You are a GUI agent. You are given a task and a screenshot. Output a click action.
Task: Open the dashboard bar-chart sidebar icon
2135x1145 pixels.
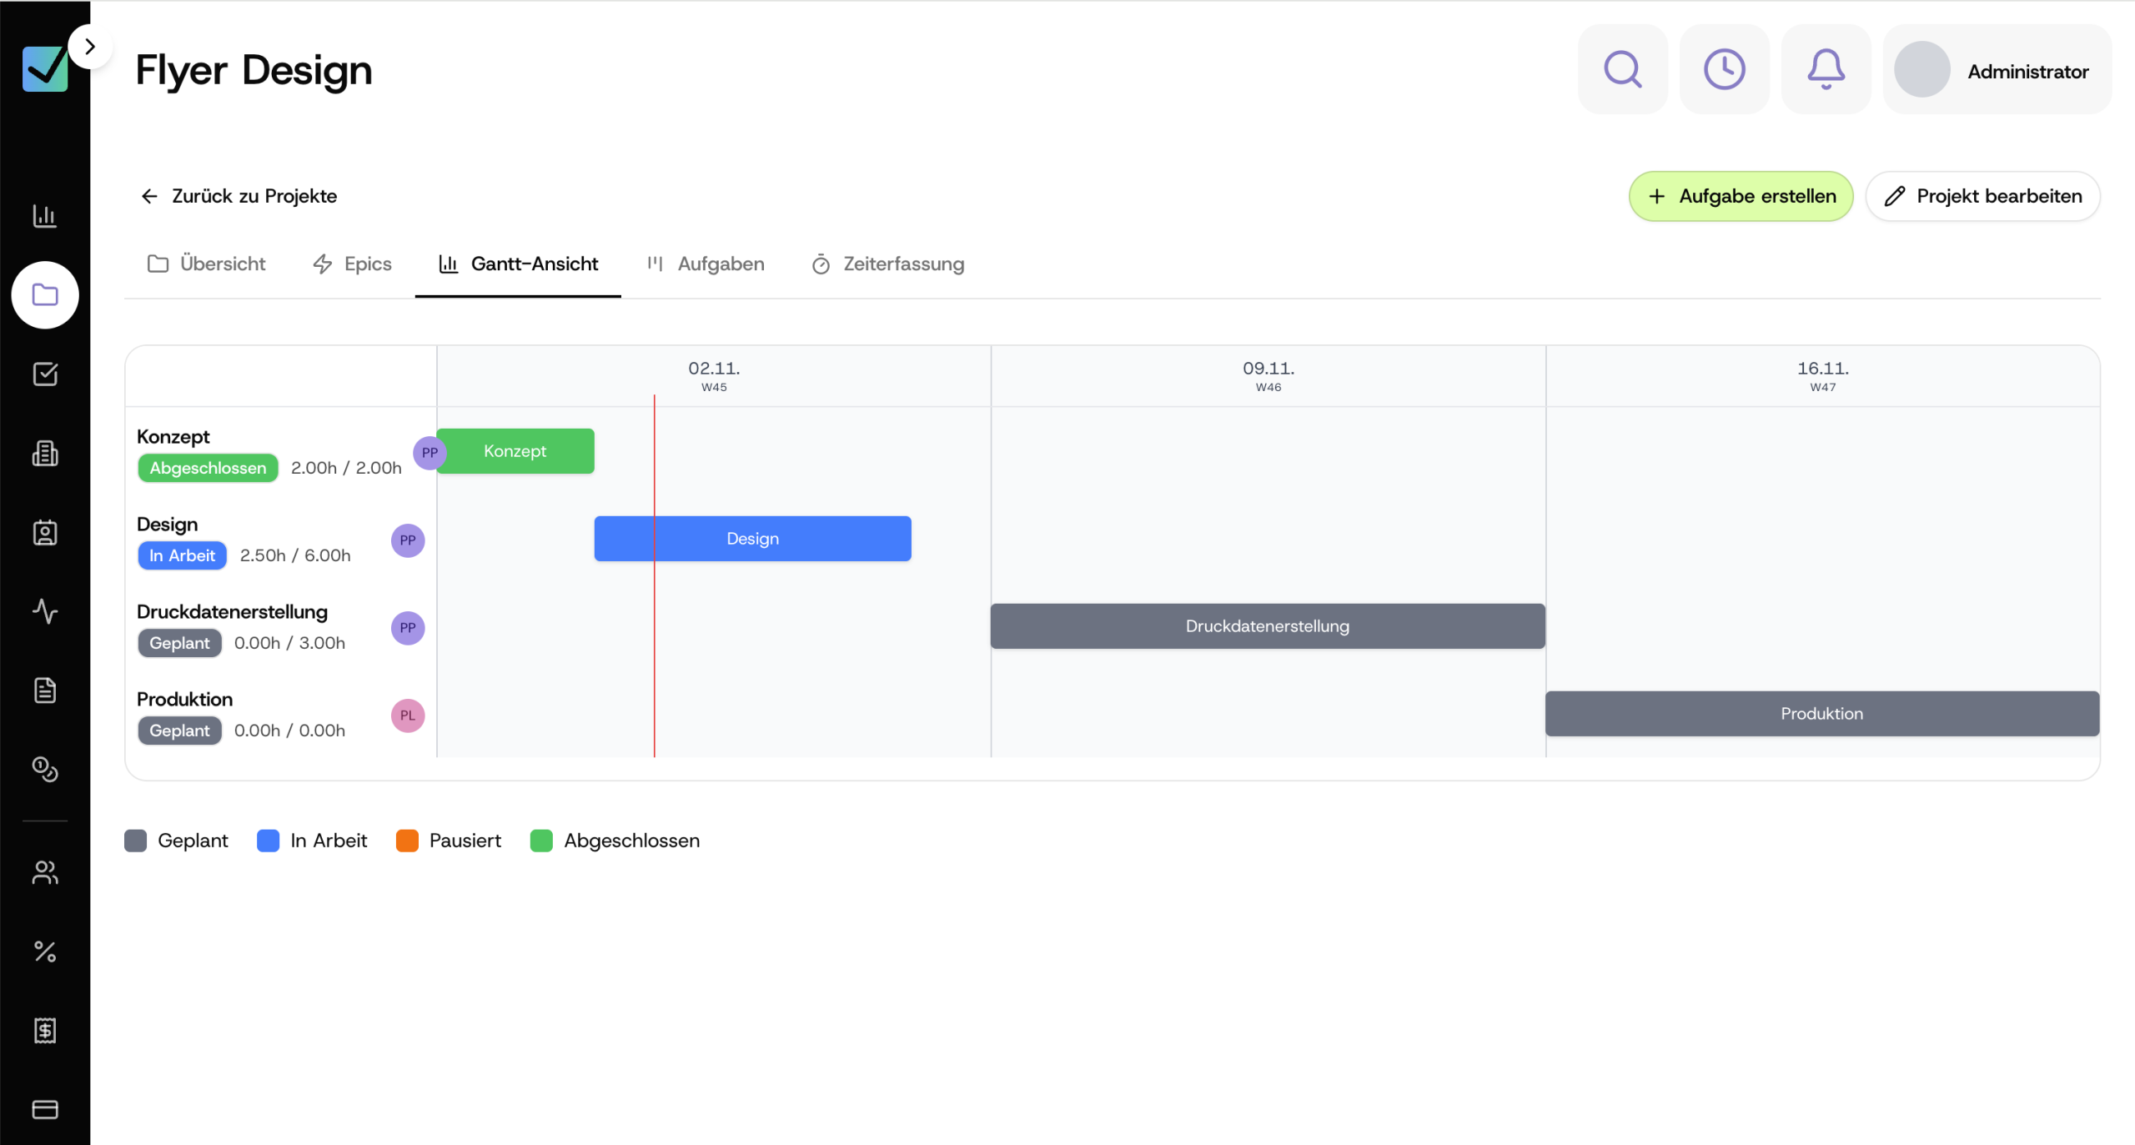point(45,216)
